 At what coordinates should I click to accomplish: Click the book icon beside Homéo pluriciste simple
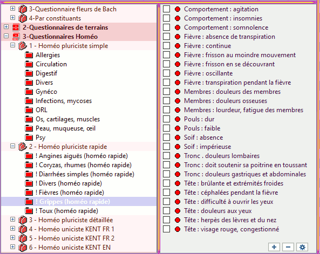pyautogui.click(x=23, y=46)
